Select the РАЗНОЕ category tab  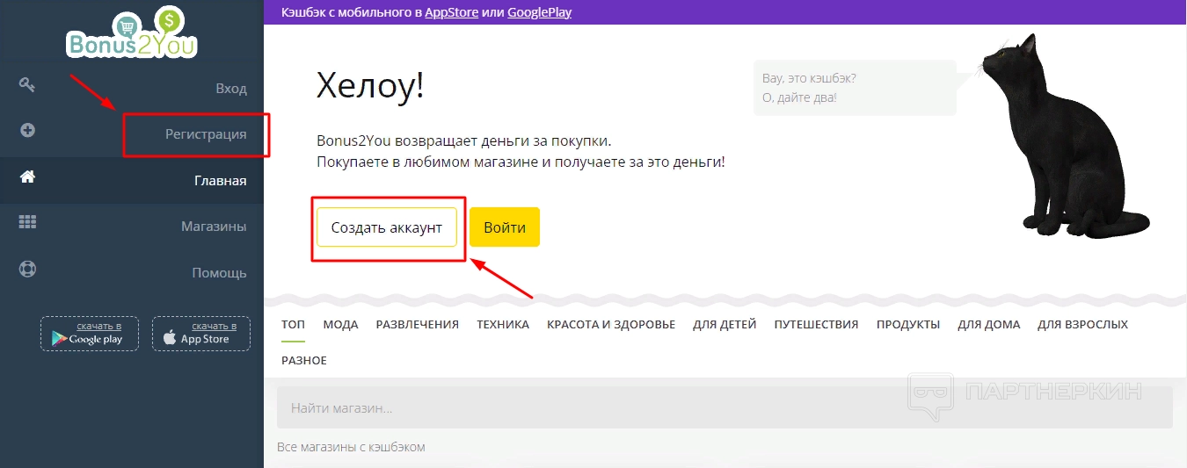304,360
